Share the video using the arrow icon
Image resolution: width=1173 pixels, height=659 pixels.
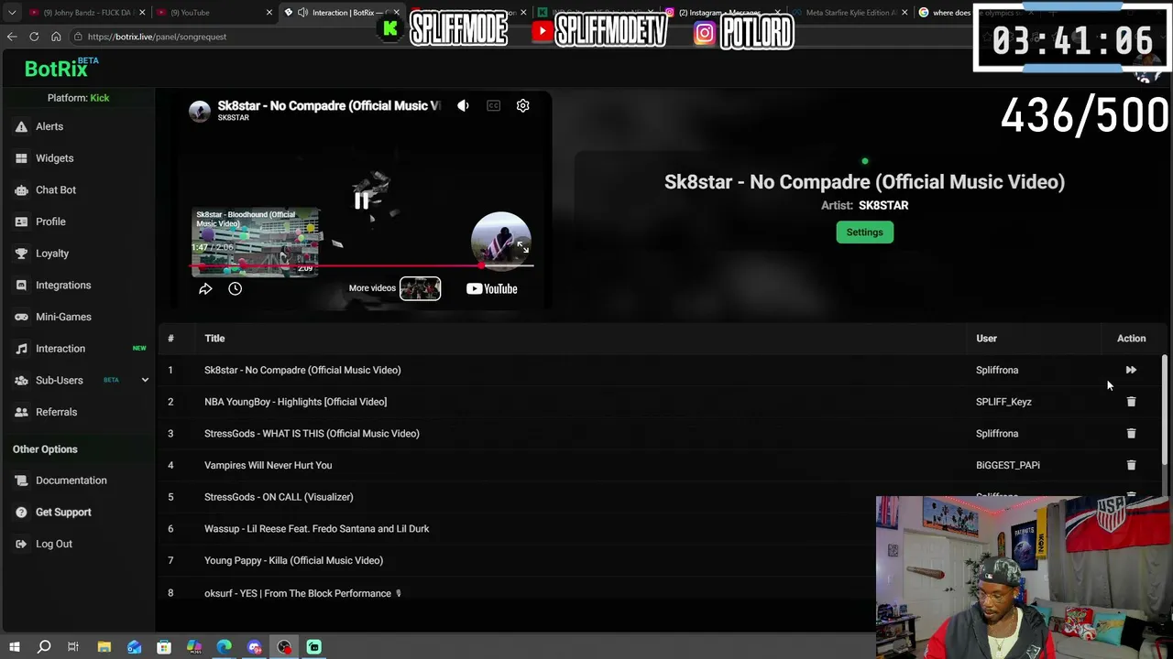(205, 289)
